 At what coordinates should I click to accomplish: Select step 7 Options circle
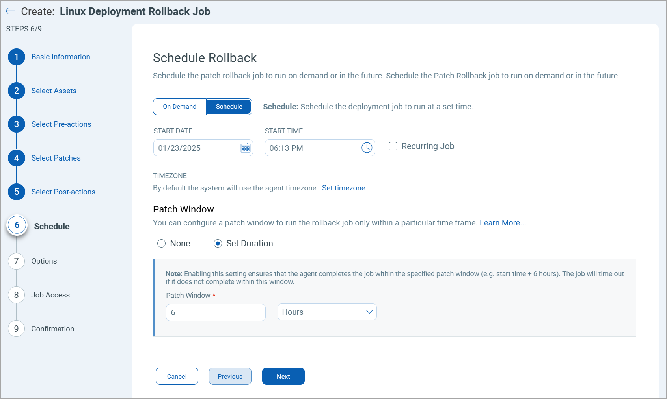[x=16, y=261]
